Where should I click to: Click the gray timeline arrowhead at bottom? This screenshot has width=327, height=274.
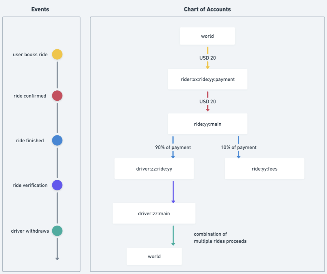tap(57, 258)
